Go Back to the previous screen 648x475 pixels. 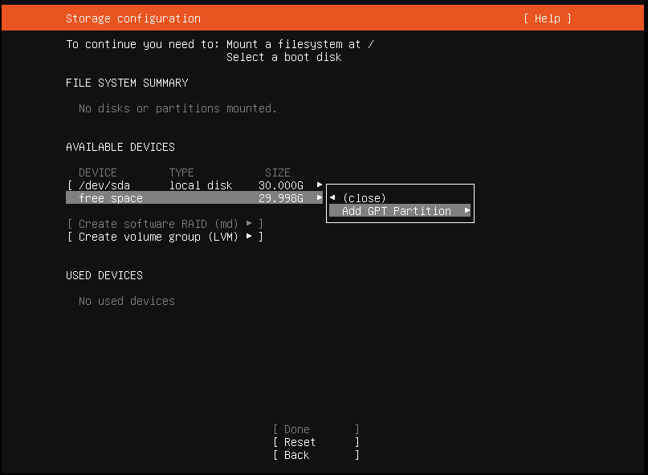[316, 455]
